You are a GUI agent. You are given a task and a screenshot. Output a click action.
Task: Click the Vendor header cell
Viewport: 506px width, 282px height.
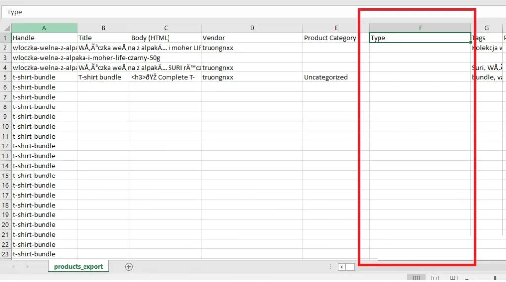pyautogui.click(x=252, y=38)
